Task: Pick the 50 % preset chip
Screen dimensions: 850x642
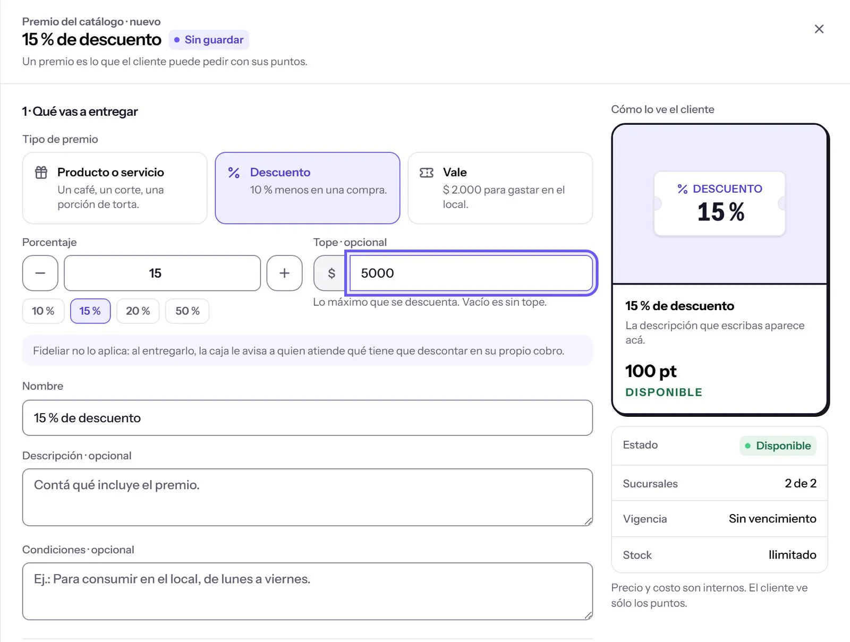Action: (x=188, y=311)
